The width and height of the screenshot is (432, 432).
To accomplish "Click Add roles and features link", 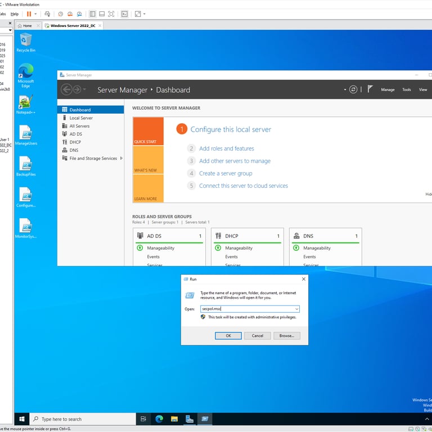I will coord(227,148).
